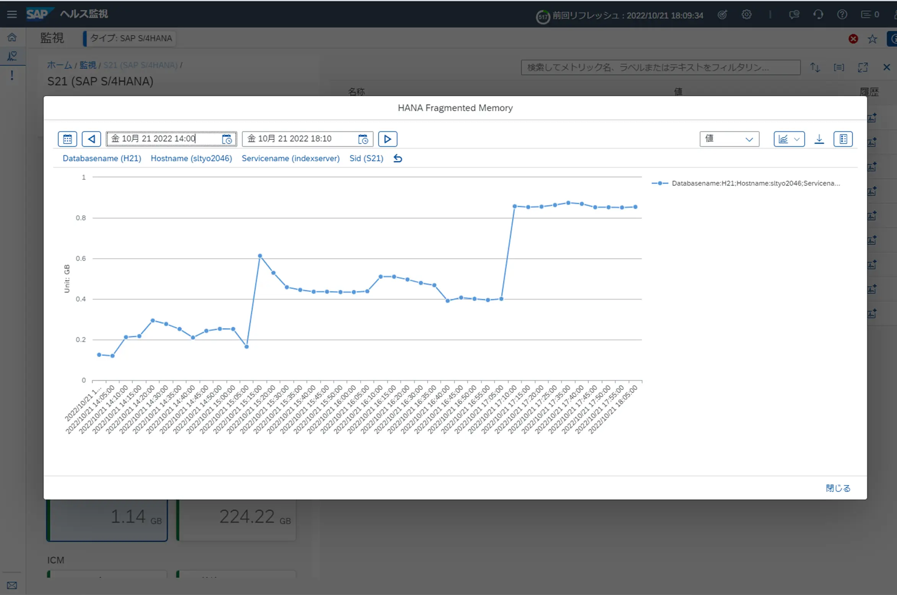Reset filters with the undo arrow
This screenshot has height=595, width=897.
(x=398, y=158)
